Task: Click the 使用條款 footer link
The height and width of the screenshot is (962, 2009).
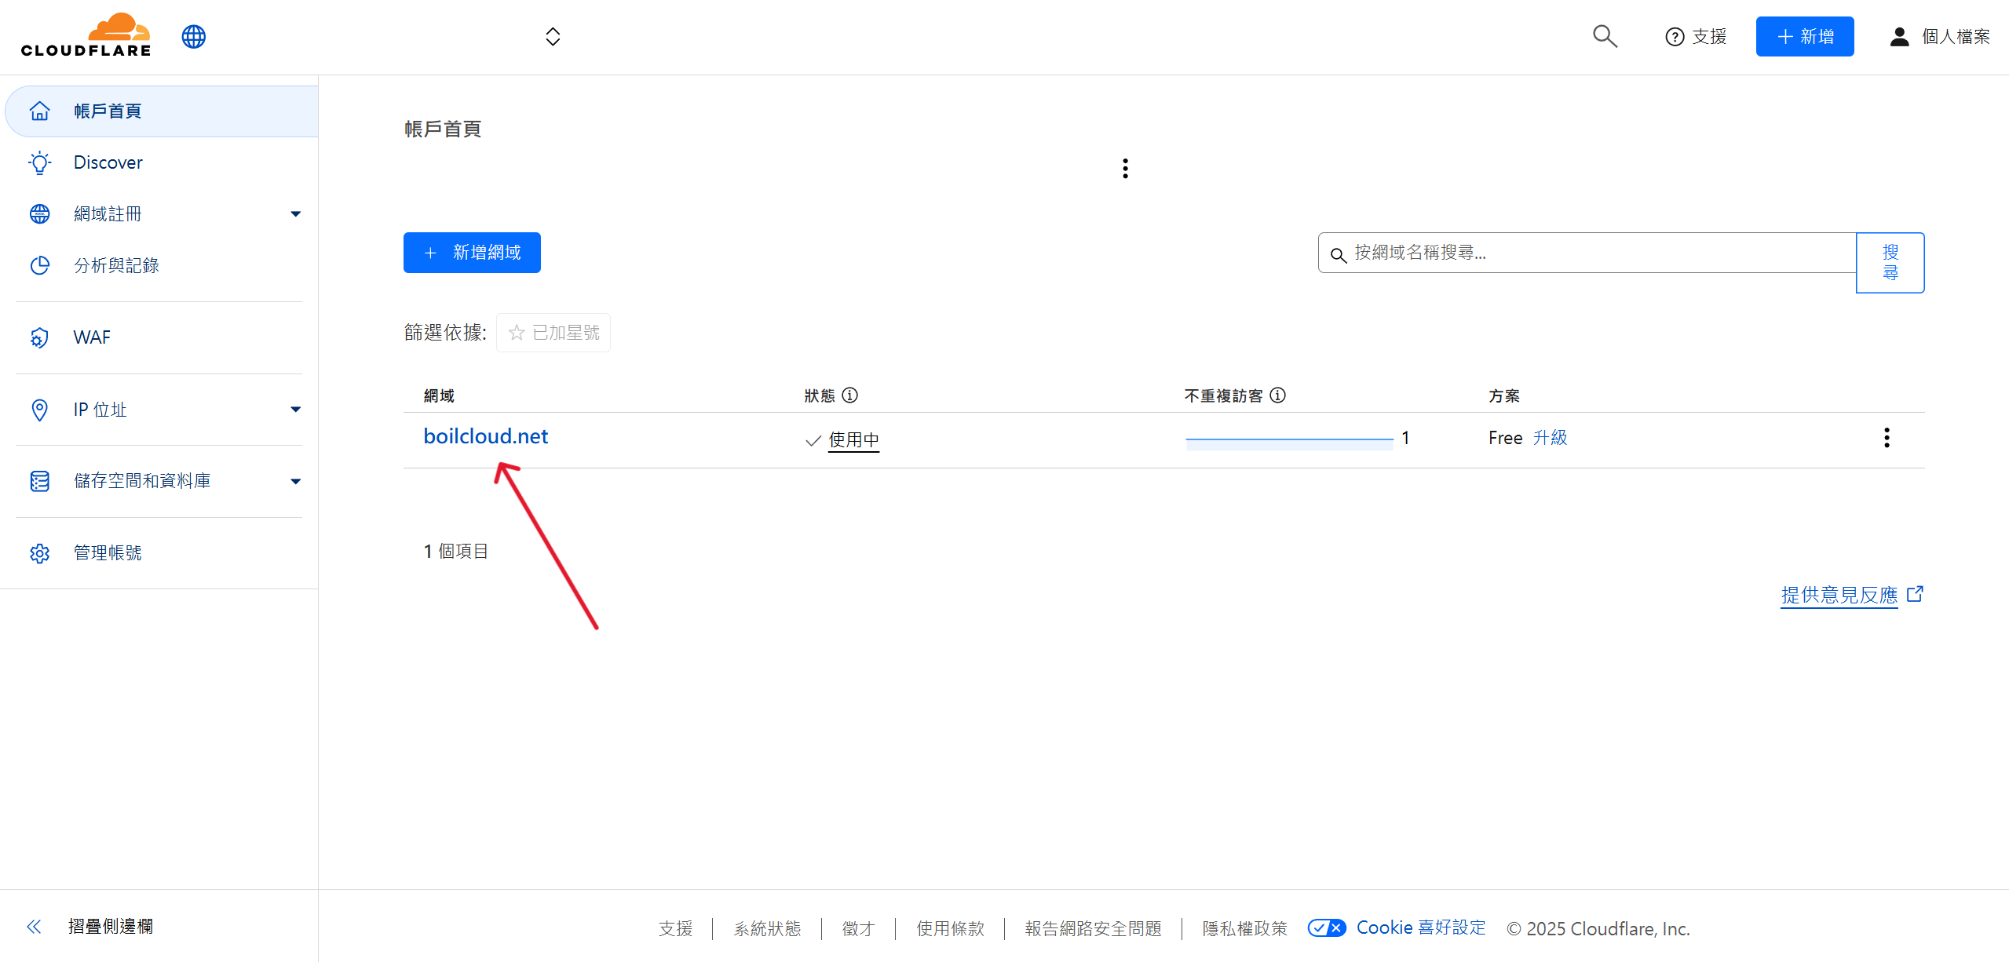Action: pos(950,928)
